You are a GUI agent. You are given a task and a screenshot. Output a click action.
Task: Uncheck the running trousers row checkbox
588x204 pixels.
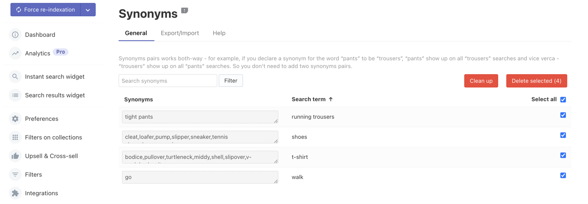563,115
